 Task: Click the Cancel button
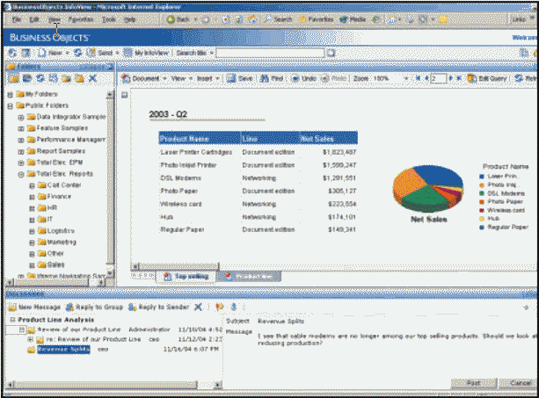coord(518,383)
